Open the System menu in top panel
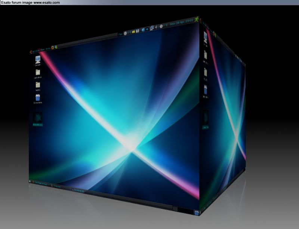The image size is (299, 229). tap(48, 48)
